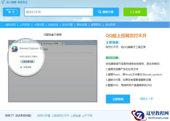The image size is (170, 121).
Task: Click the 搜索方案 search button
Action: pyautogui.click(x=106, y=12)
